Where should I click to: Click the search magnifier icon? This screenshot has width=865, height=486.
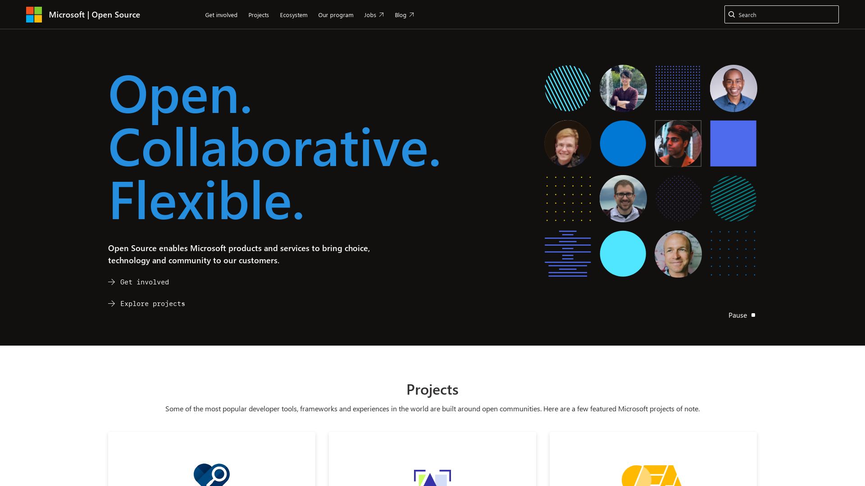(731, 14)
